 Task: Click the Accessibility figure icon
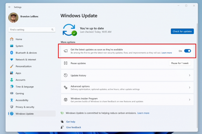click(12, 100)
